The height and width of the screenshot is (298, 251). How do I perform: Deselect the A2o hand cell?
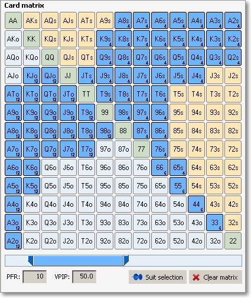pyautogui.click(x=13, y=241)
